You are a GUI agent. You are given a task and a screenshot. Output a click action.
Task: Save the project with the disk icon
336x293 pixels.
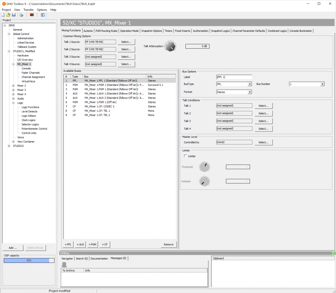coord(13,15)
